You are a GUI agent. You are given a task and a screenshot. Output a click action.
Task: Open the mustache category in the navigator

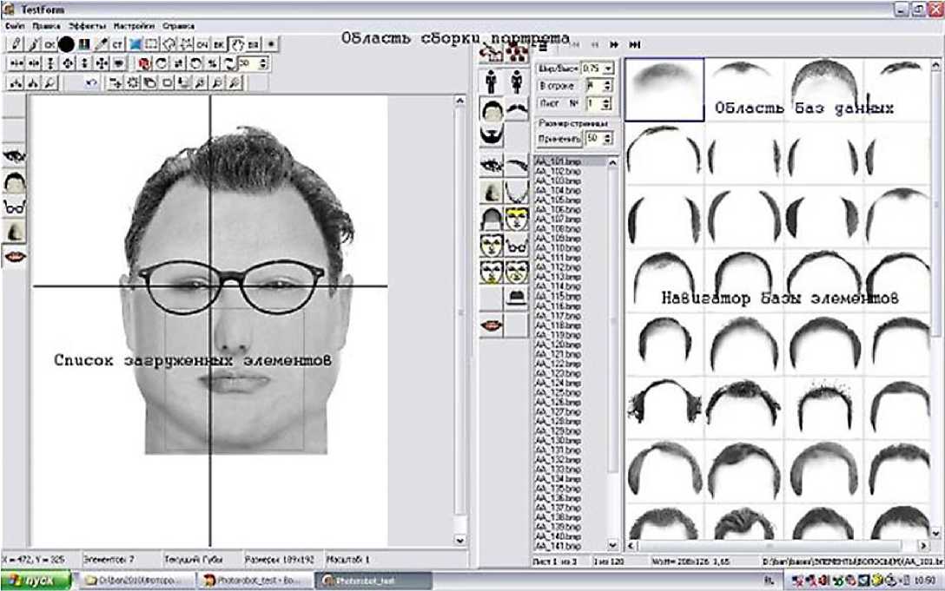(x=518, y=109)
